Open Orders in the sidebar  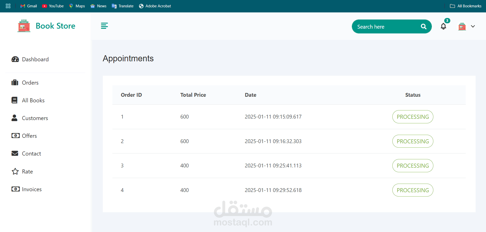pos(30,83)
